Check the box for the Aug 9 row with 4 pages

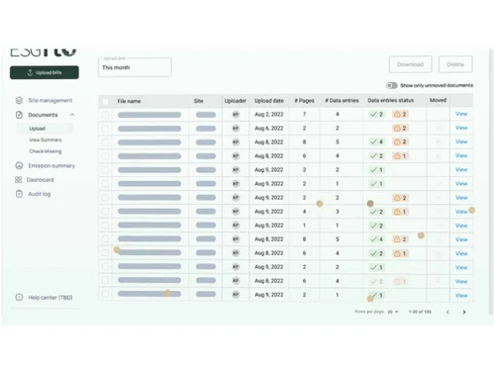(105, 212)
